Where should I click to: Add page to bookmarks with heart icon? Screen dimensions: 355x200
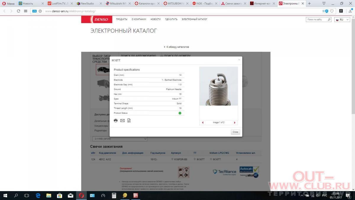pos(332,11)
